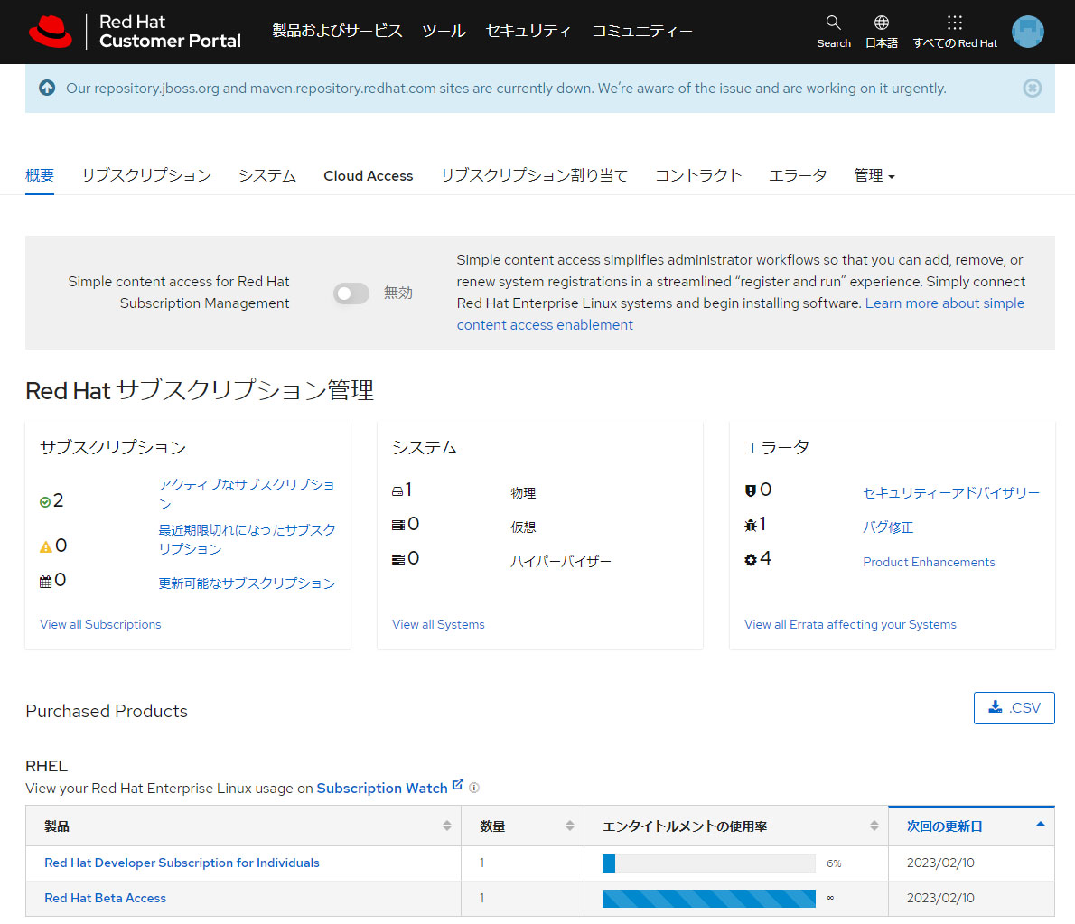
Task: Sort by 次回の更新日 column
Action: [x=971, y=826]
